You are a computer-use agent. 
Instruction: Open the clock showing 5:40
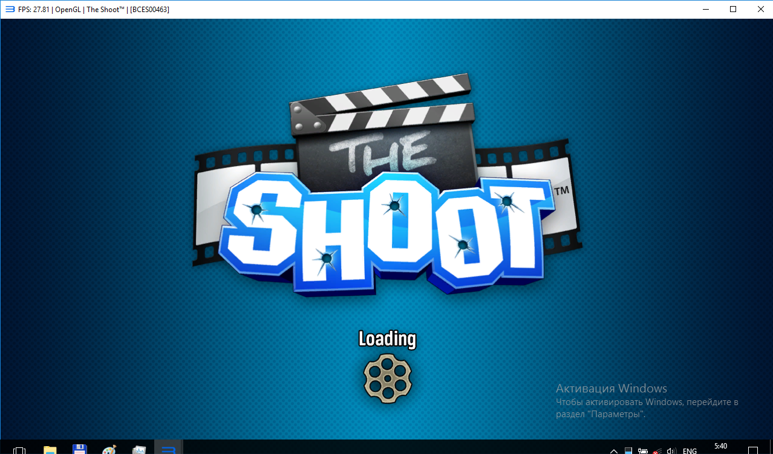pos(720,447)
